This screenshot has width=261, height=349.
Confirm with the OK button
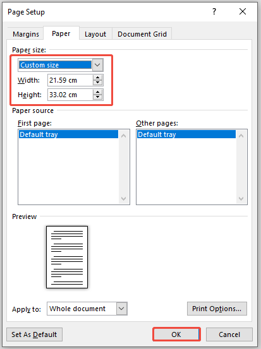click(x=176, y=334)
